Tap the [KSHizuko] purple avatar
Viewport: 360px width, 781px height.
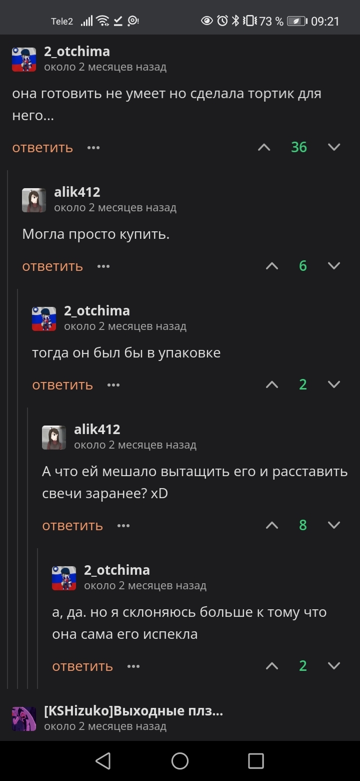click(x=24, y=719)
